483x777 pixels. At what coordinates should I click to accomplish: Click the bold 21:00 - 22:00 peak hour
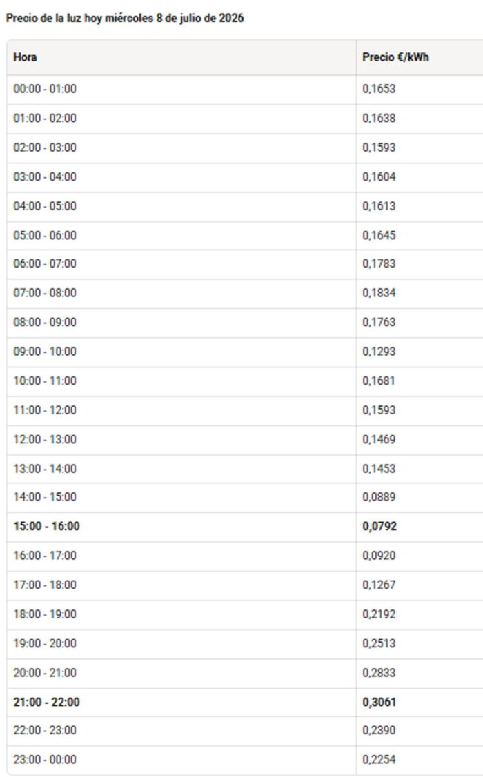47,702
